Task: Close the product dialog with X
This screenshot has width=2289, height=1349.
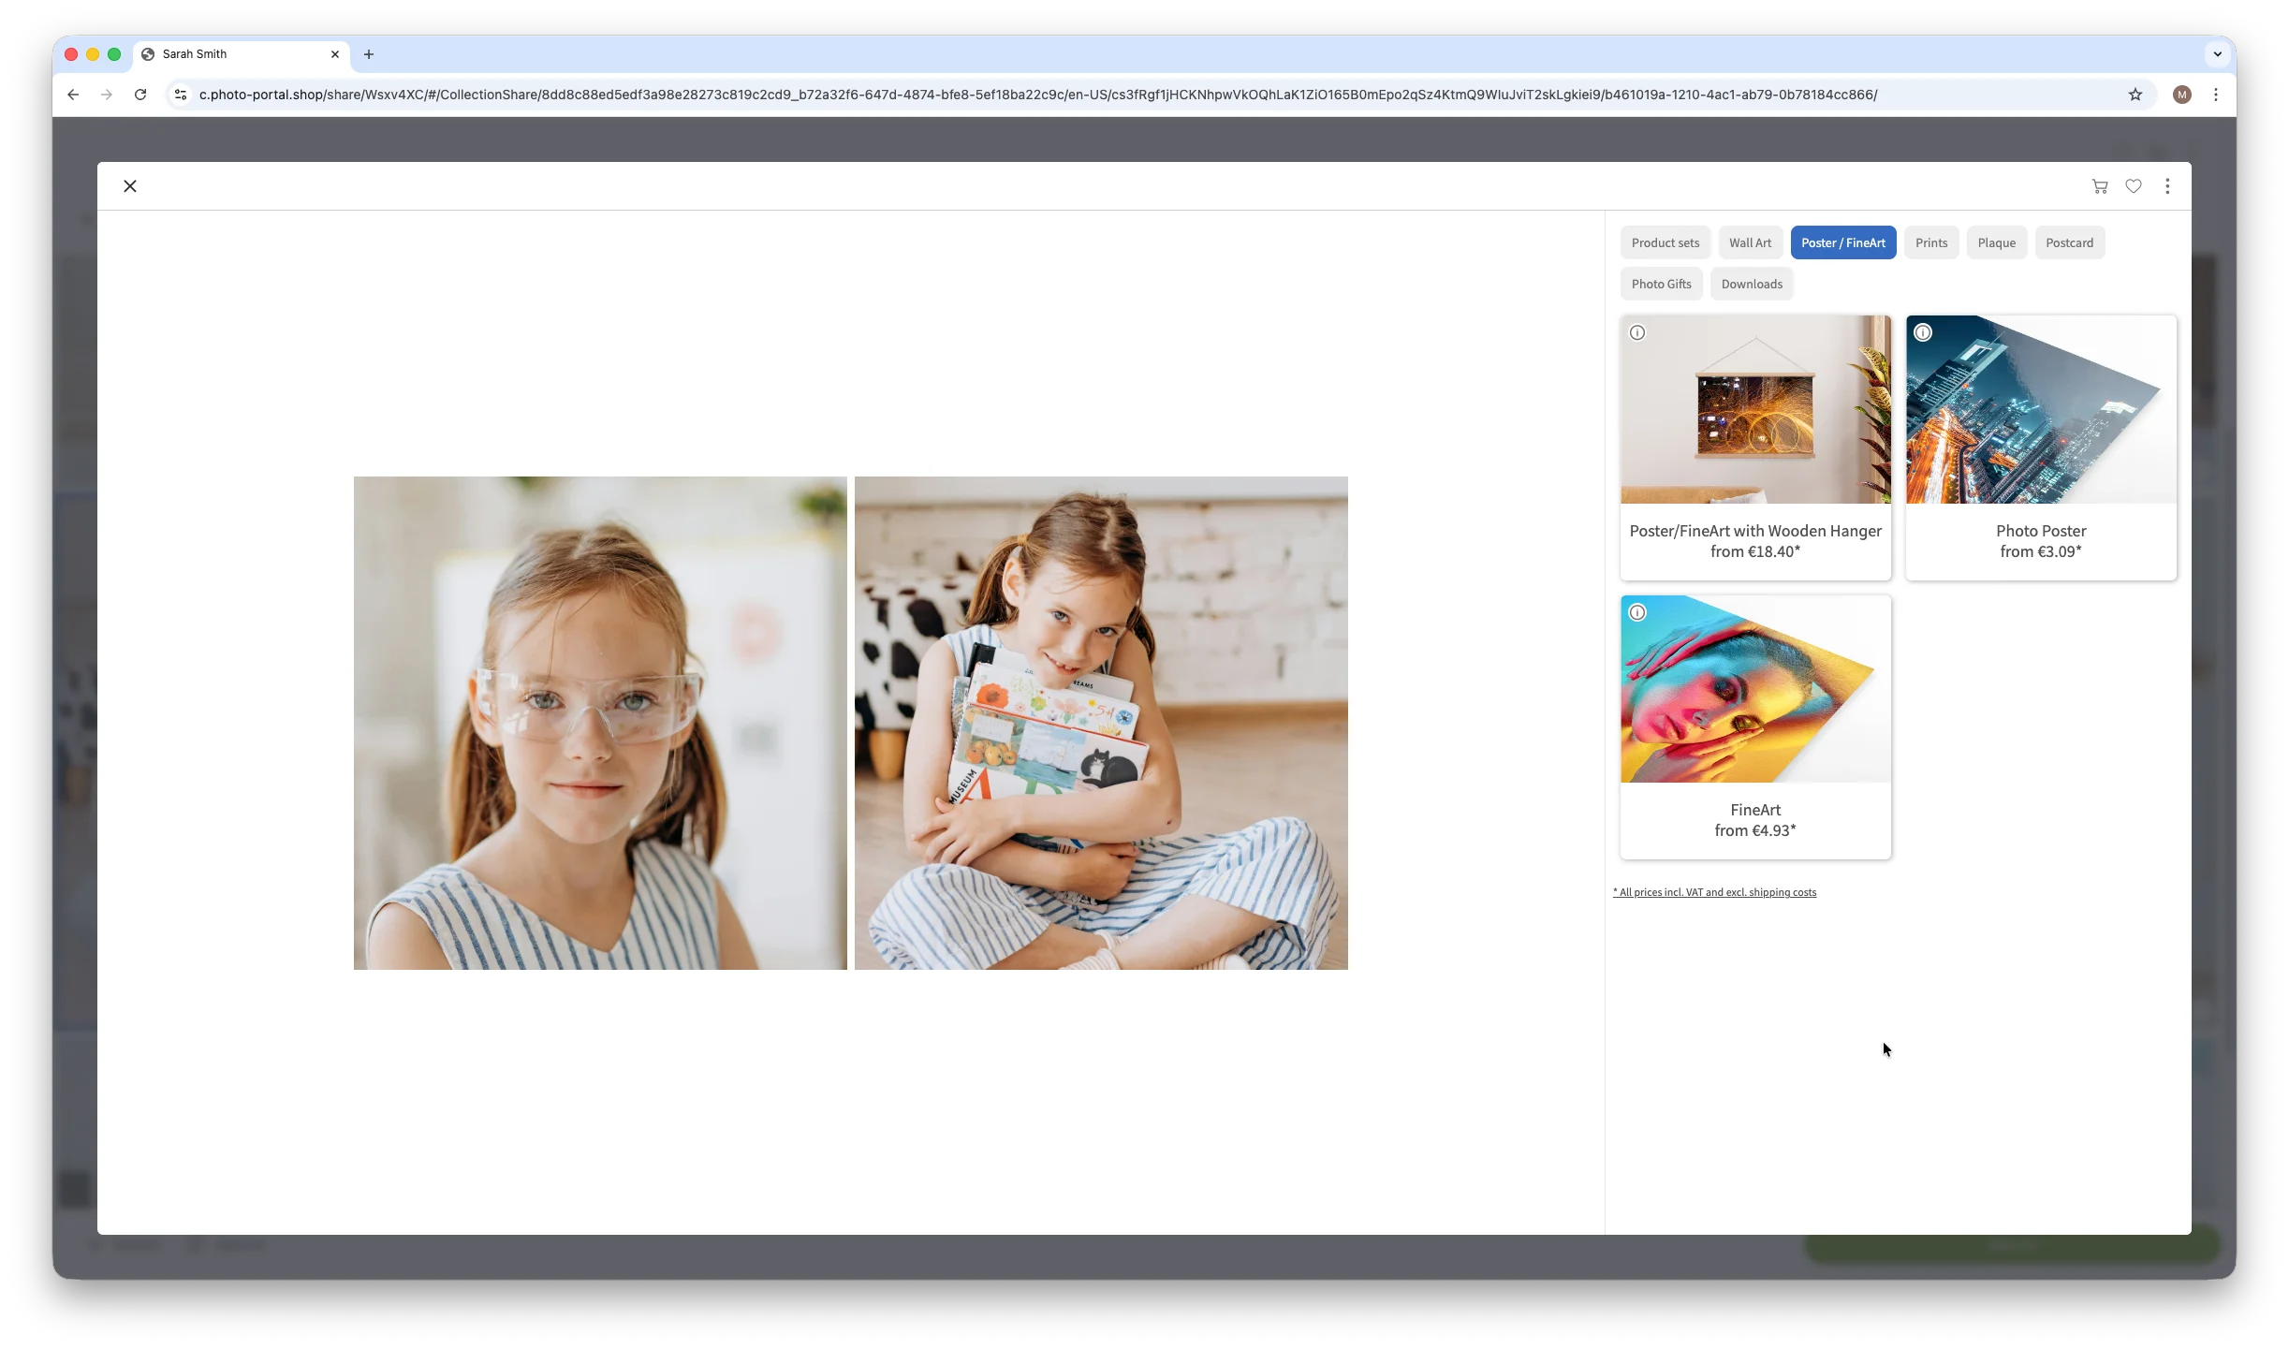Action: point(130,186)
